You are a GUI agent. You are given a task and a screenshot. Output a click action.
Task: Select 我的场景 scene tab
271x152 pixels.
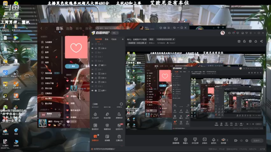(x=99, y=39)
